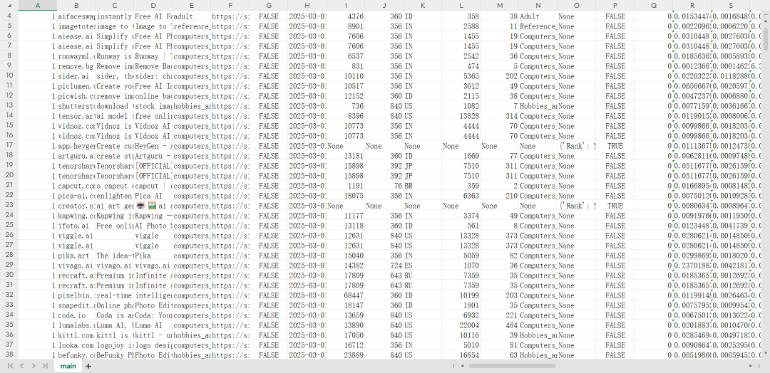Click vertical scrollbar down arrow
Screen dimensions: 770x373
766,353
